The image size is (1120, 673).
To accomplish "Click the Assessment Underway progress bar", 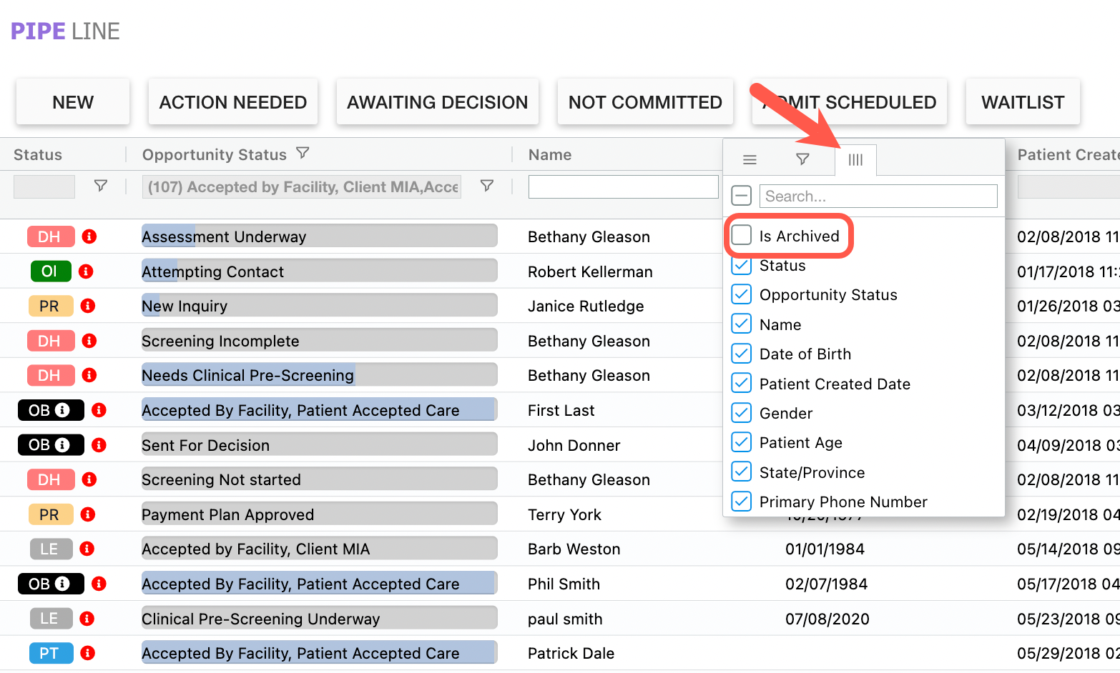I will pos(319,236).
